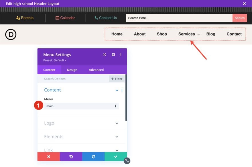This screenshot has height=167, width=252.
Task: Collapse the Content section chevron
Action: pyautogui.click(x=117, y=90)
